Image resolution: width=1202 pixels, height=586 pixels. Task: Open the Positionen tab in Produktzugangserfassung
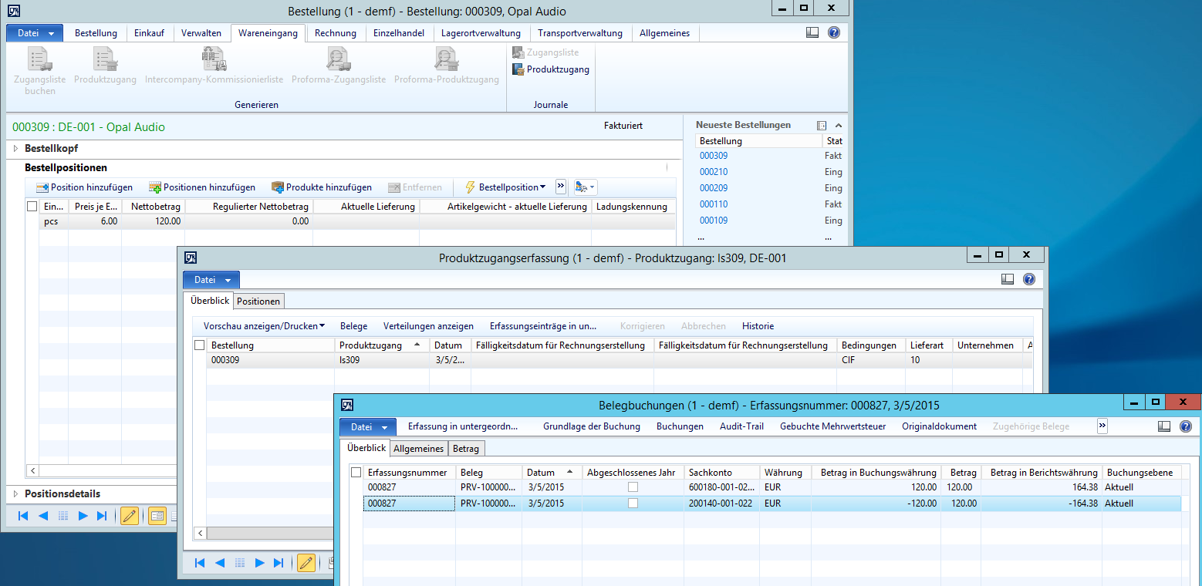point(258,301)
